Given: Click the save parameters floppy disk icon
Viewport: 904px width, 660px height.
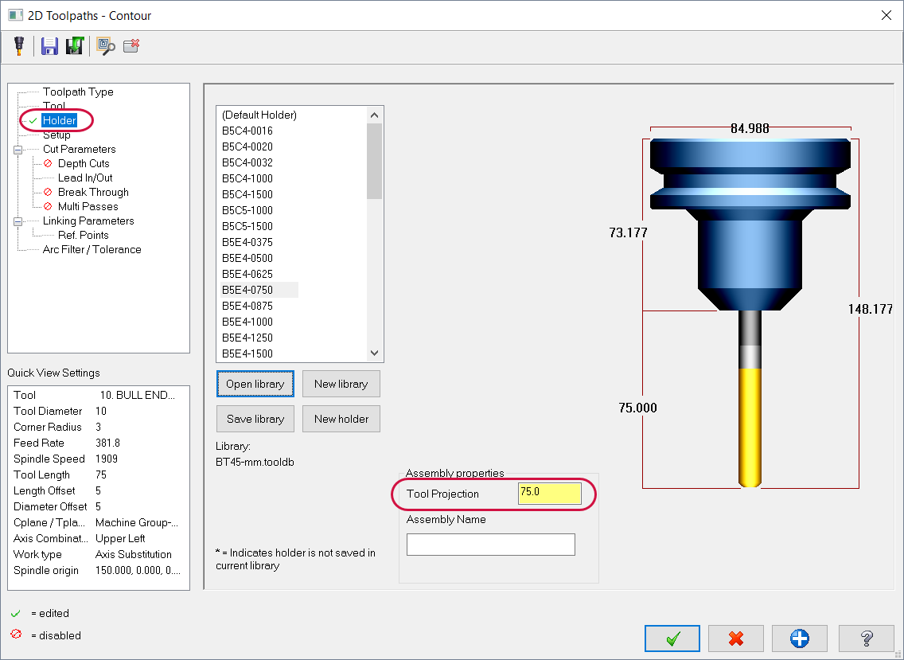Looking at the screenshot, I should 49,46.
